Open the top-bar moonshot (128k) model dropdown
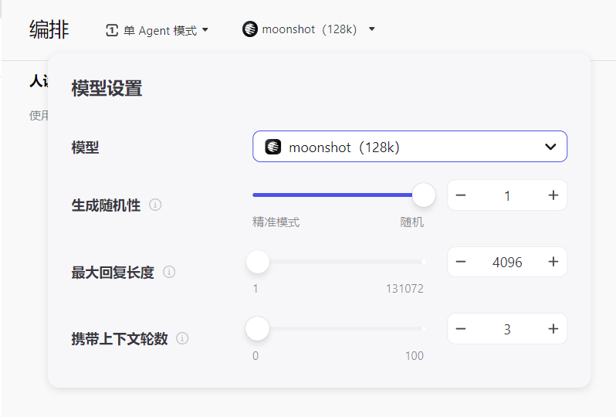The height and width of the screenshot is (417, 616). pyautogui.click(x=372, y=29)
